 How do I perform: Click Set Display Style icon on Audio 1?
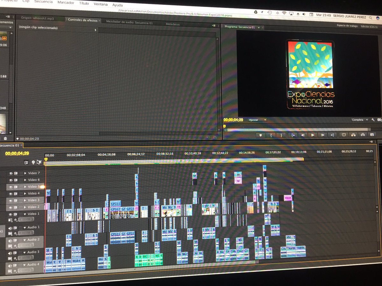point(10,234)
